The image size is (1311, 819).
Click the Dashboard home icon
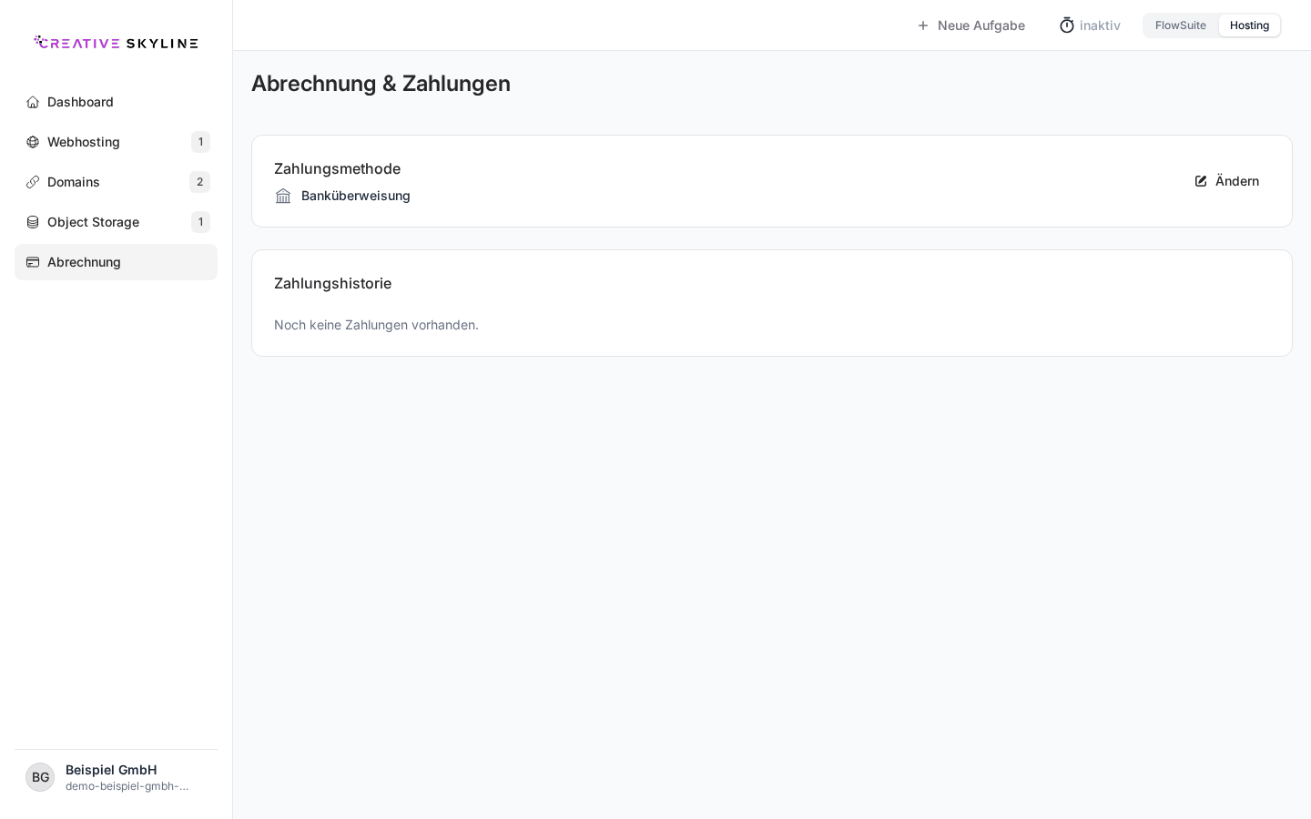tap(33, 102)
